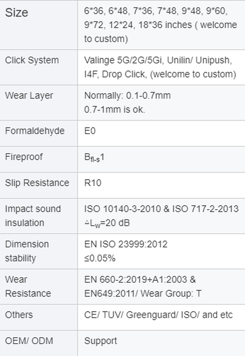This screenshot has height=356, width=245.
Task: Click the EN ISO 23999:2012 value
Action: pos(126,244)
